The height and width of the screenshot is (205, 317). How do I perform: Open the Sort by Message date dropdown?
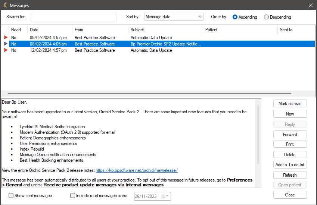[x=174, y=17]
